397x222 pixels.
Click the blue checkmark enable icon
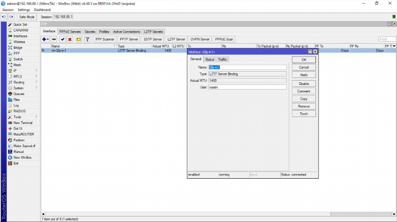(62, 40)
